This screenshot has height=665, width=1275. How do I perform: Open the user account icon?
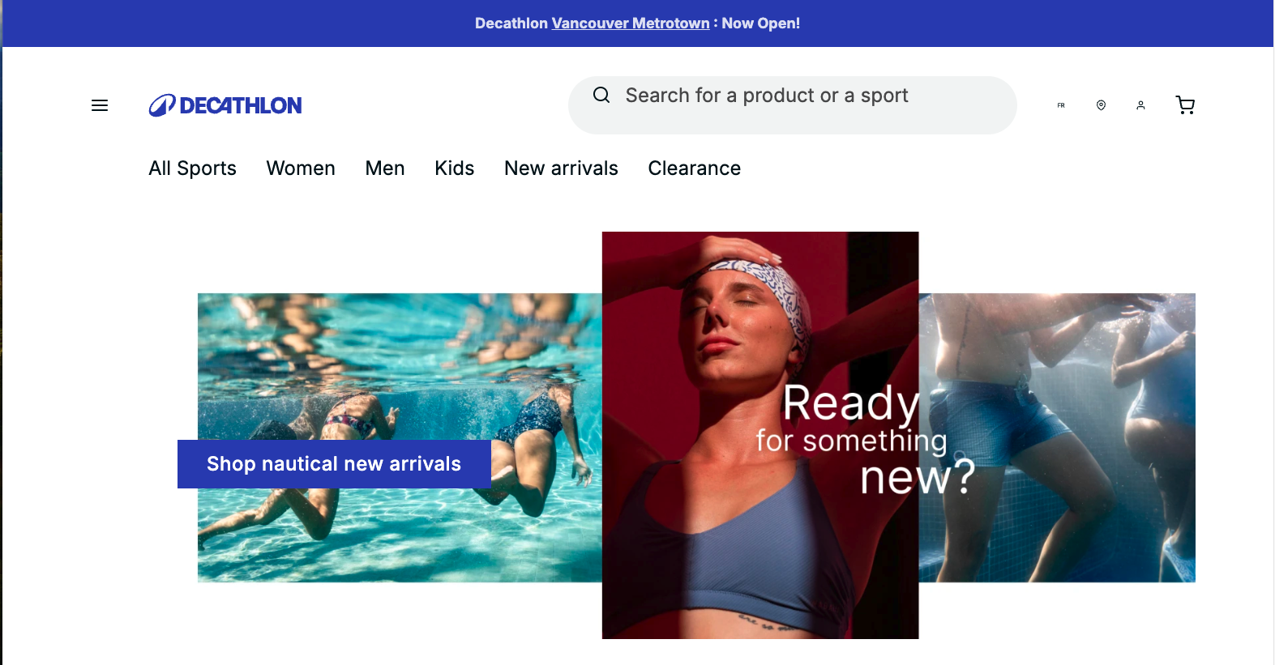[1140, 105]
